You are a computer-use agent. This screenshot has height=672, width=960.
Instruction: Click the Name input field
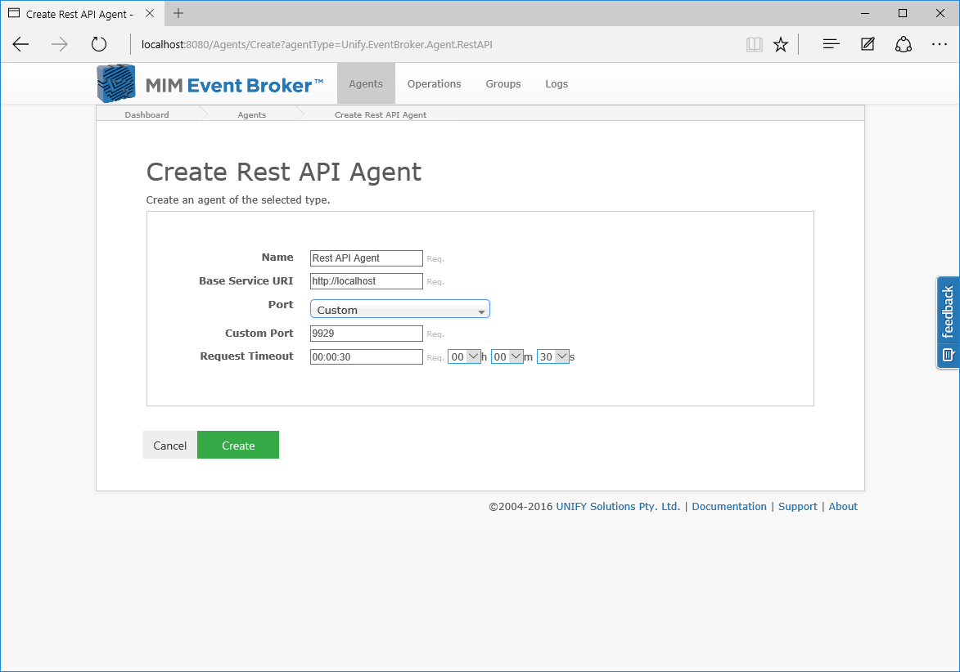coord(366,258)
